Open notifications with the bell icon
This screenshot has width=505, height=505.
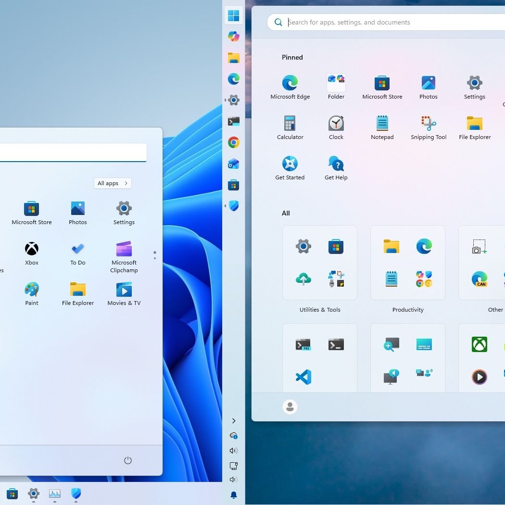point(234,495)
